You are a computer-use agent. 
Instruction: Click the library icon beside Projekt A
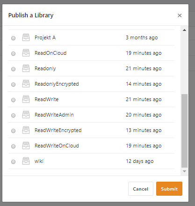point(26,37)
